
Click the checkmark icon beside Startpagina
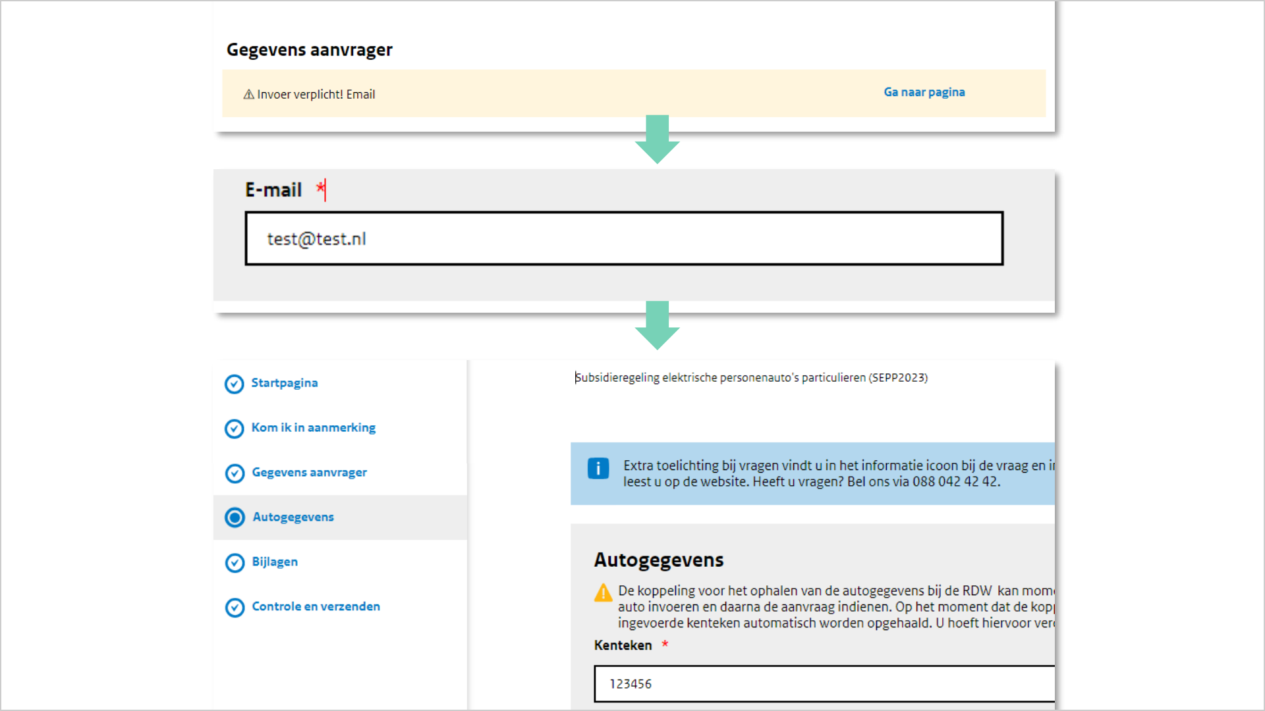point(235,384)
